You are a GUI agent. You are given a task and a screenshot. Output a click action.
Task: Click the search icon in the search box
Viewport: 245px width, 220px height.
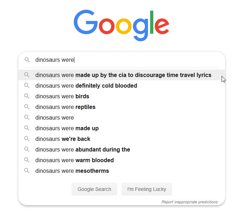click(27, 60)
